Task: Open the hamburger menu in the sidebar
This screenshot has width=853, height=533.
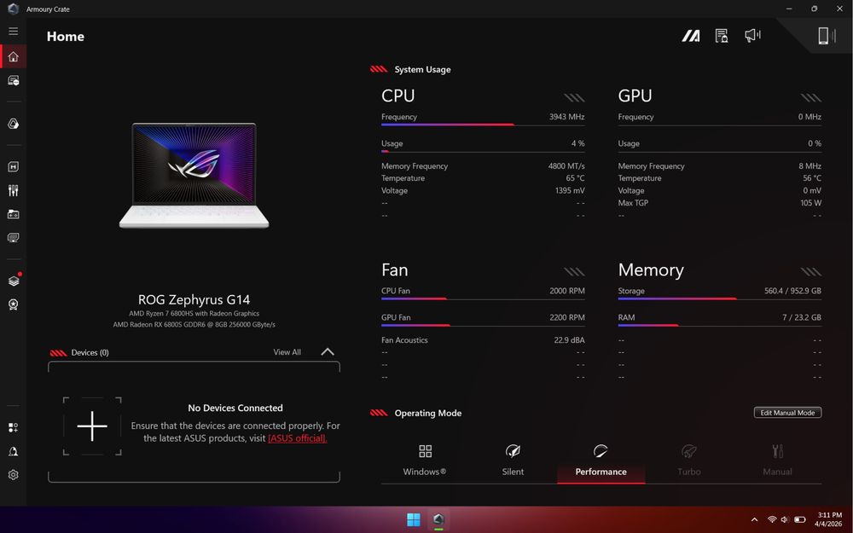Action: pyautogui.click(x=13, y=32)
